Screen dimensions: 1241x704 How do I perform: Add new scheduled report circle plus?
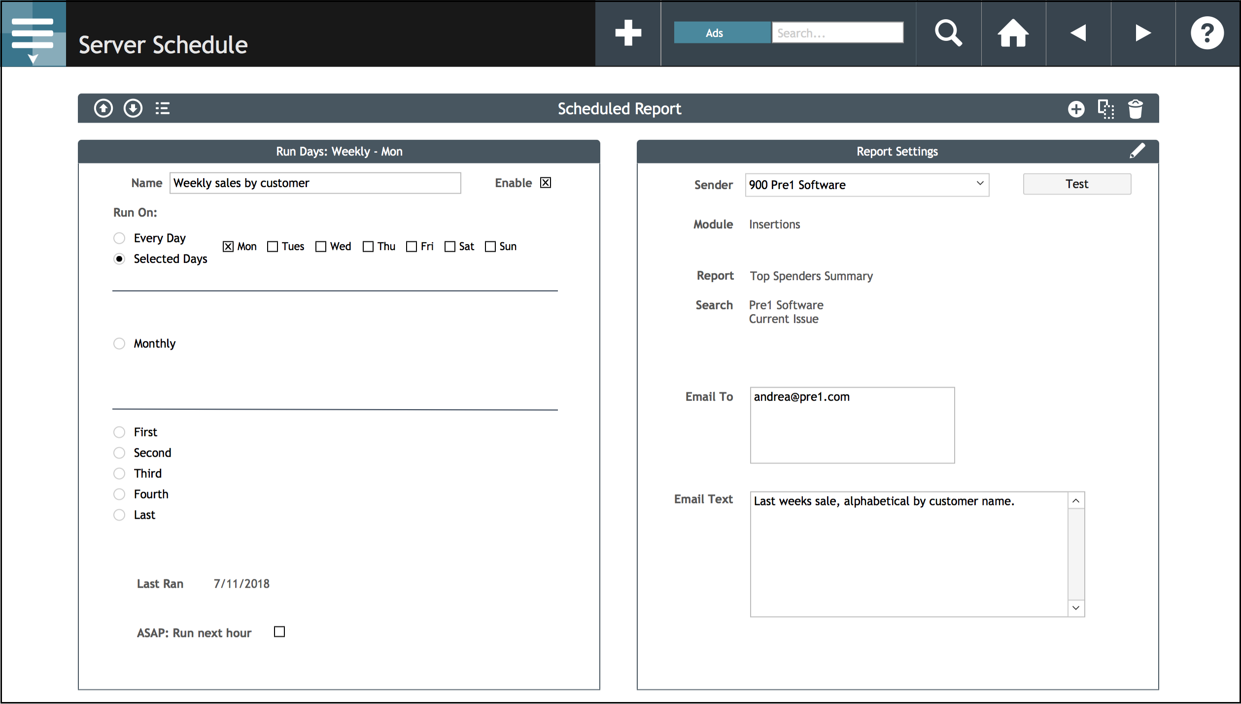pyautogui.click(x=1076, y=109)
